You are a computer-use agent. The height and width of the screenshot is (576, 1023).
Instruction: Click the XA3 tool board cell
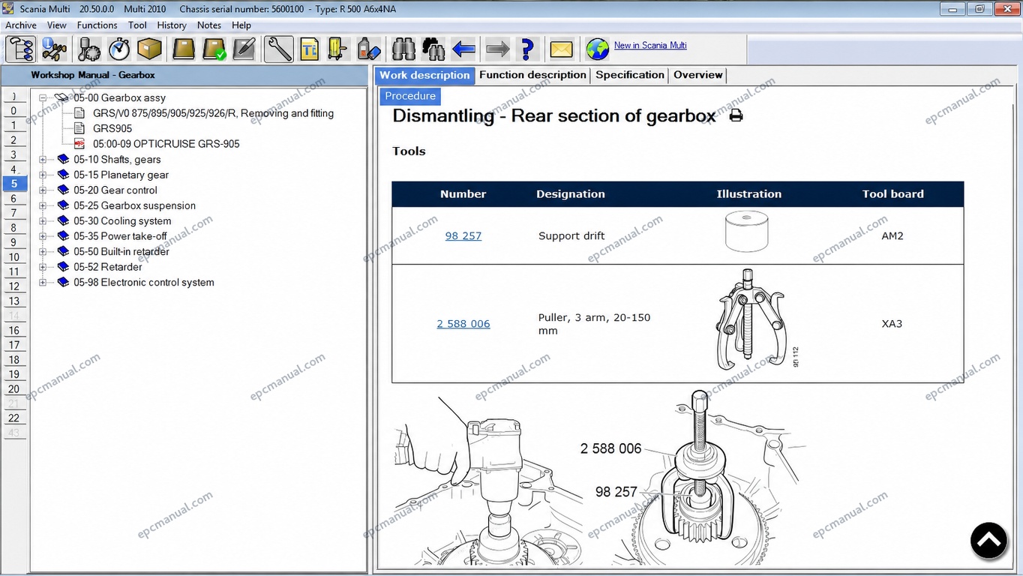[x=892, y=324]
